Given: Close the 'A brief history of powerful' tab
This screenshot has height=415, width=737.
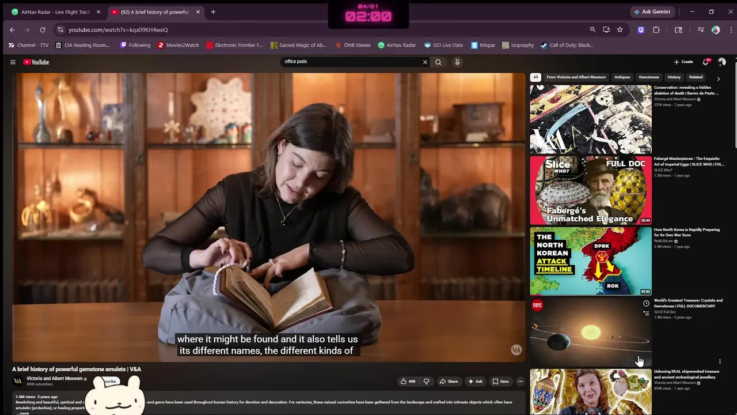Looking at the screenshot, I should (198, 12).
